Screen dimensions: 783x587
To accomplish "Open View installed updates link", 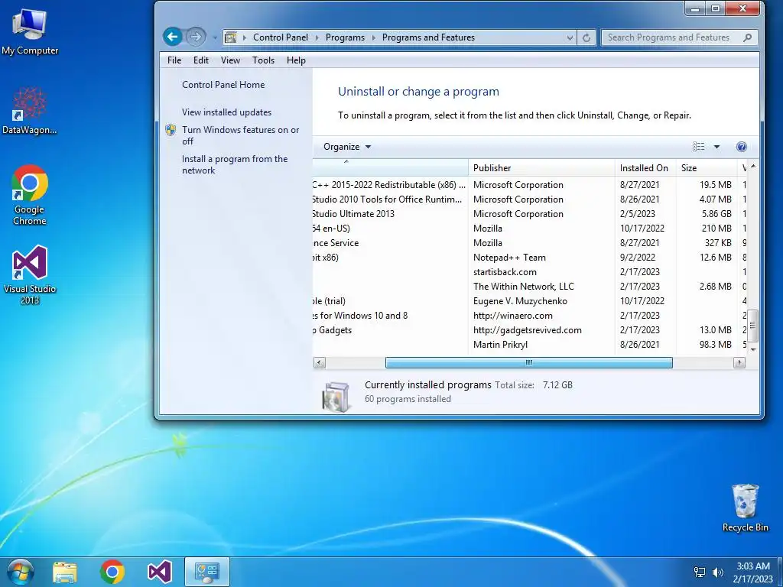I will [x=226, y=112].
